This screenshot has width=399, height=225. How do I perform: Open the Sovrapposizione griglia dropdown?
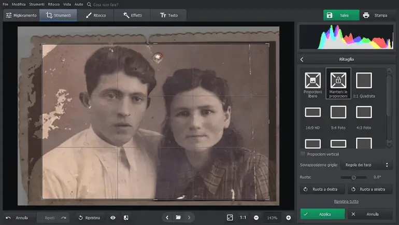tap(366, 165)
